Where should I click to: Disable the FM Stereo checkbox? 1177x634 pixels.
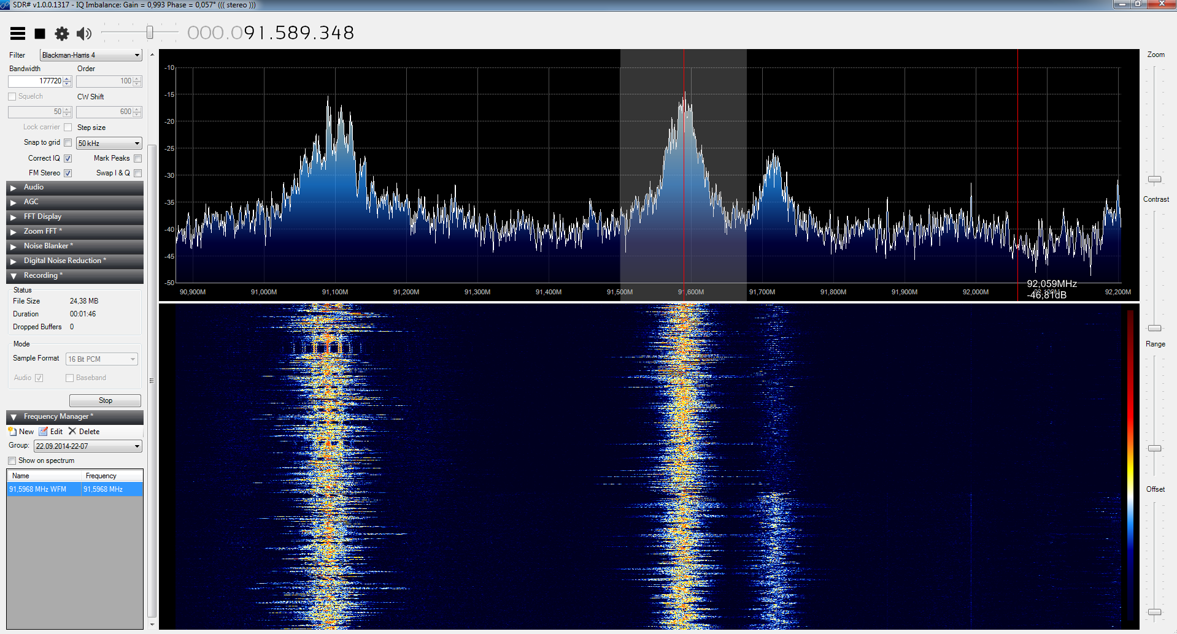[x=68, y=173]
